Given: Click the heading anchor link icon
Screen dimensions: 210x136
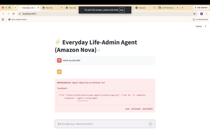Looking at the screenshot, I should click(x=99, y=50).
